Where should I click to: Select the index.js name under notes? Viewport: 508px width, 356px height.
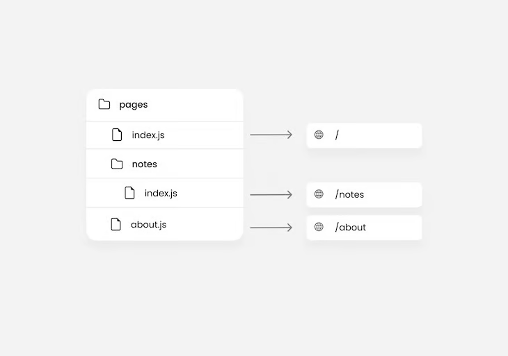click(161, 193)
